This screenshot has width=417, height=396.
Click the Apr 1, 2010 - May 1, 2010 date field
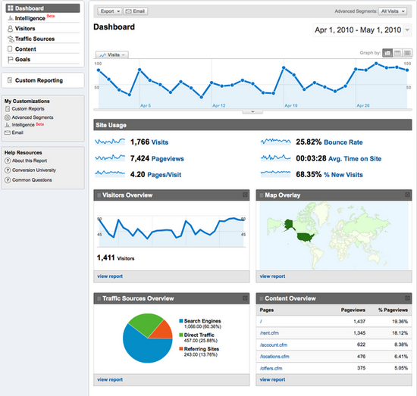[358, 30]
